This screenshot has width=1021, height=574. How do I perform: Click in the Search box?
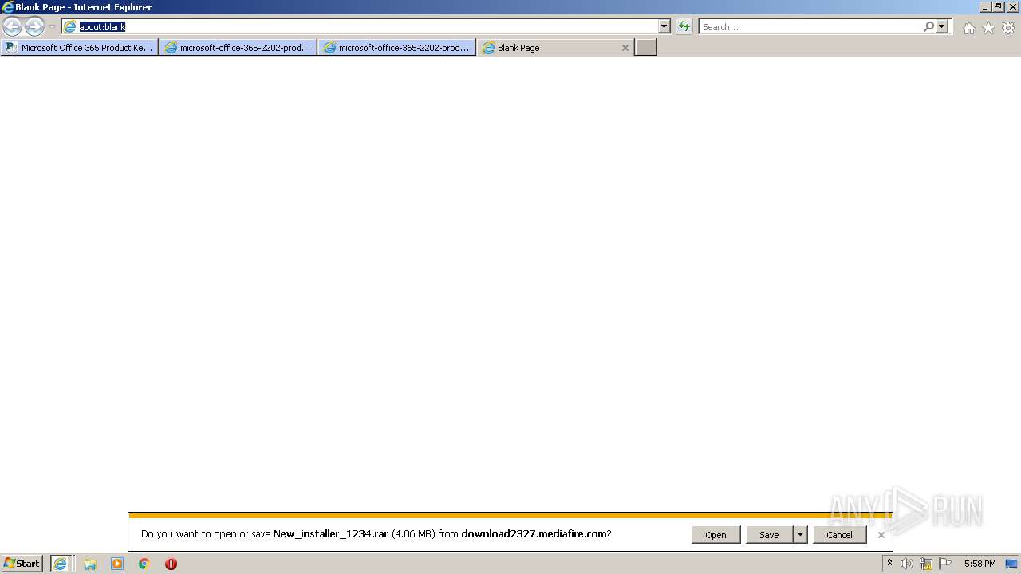(x=810, y=26)
